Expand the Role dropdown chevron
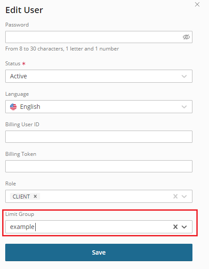This screenshot has width=209, height=269. 184,196
